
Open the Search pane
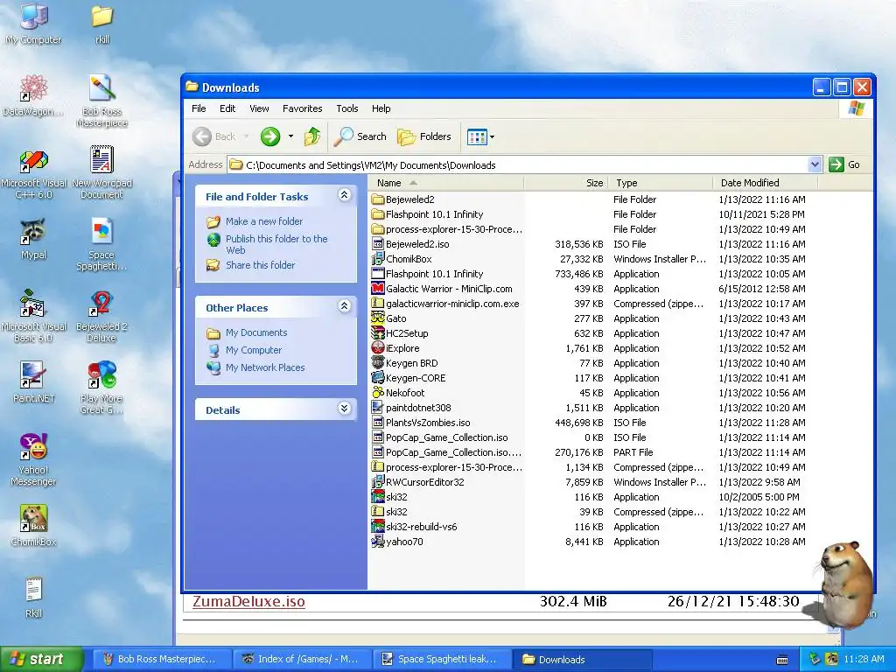[x=360, y=136]
